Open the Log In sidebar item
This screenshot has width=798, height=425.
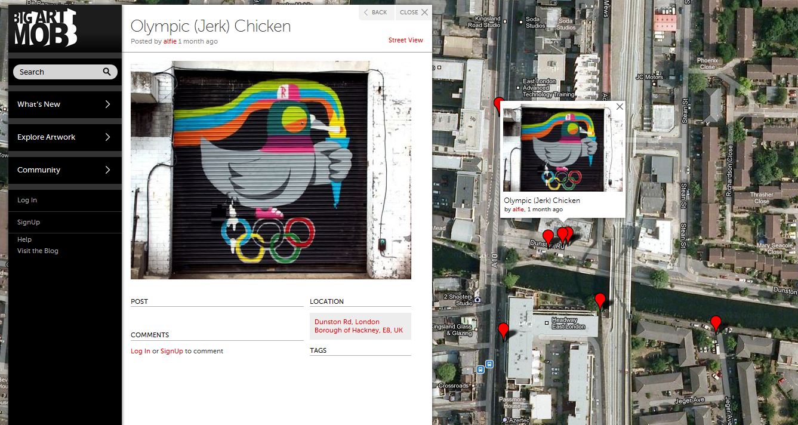(27, 200)
